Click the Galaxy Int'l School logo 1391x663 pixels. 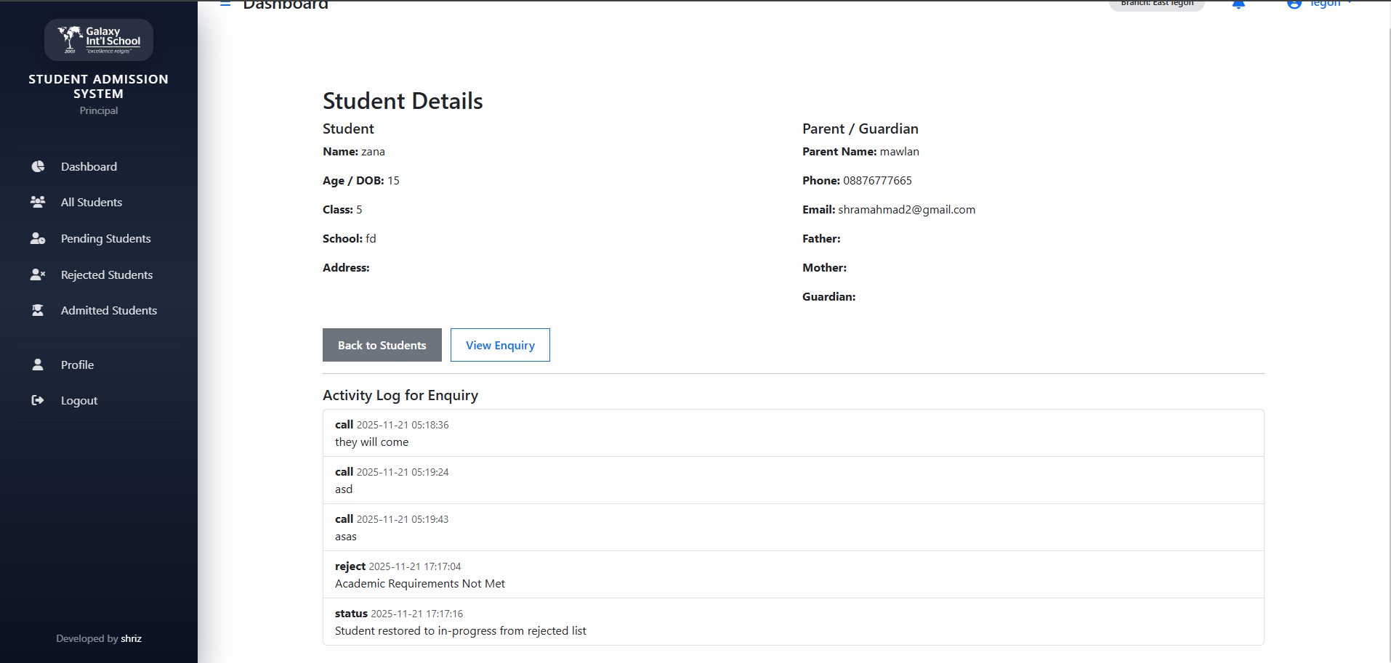pos(99,40)
